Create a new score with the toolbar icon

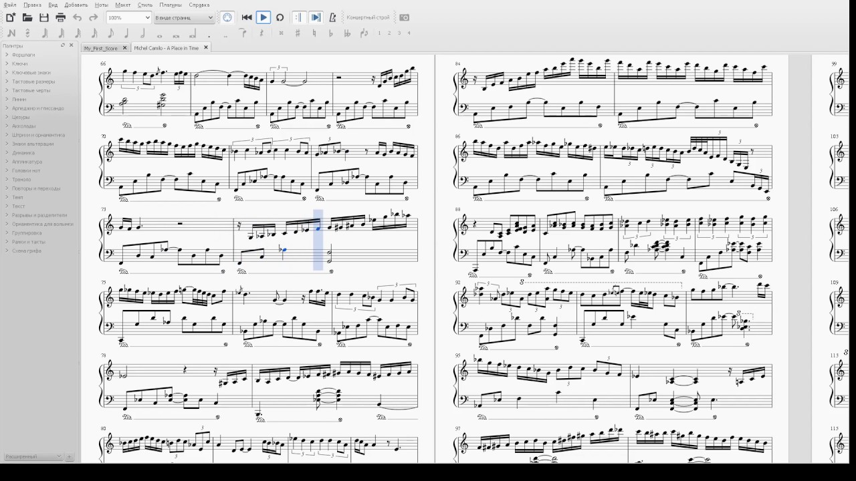pyautogui.click(x=11, y=17)
